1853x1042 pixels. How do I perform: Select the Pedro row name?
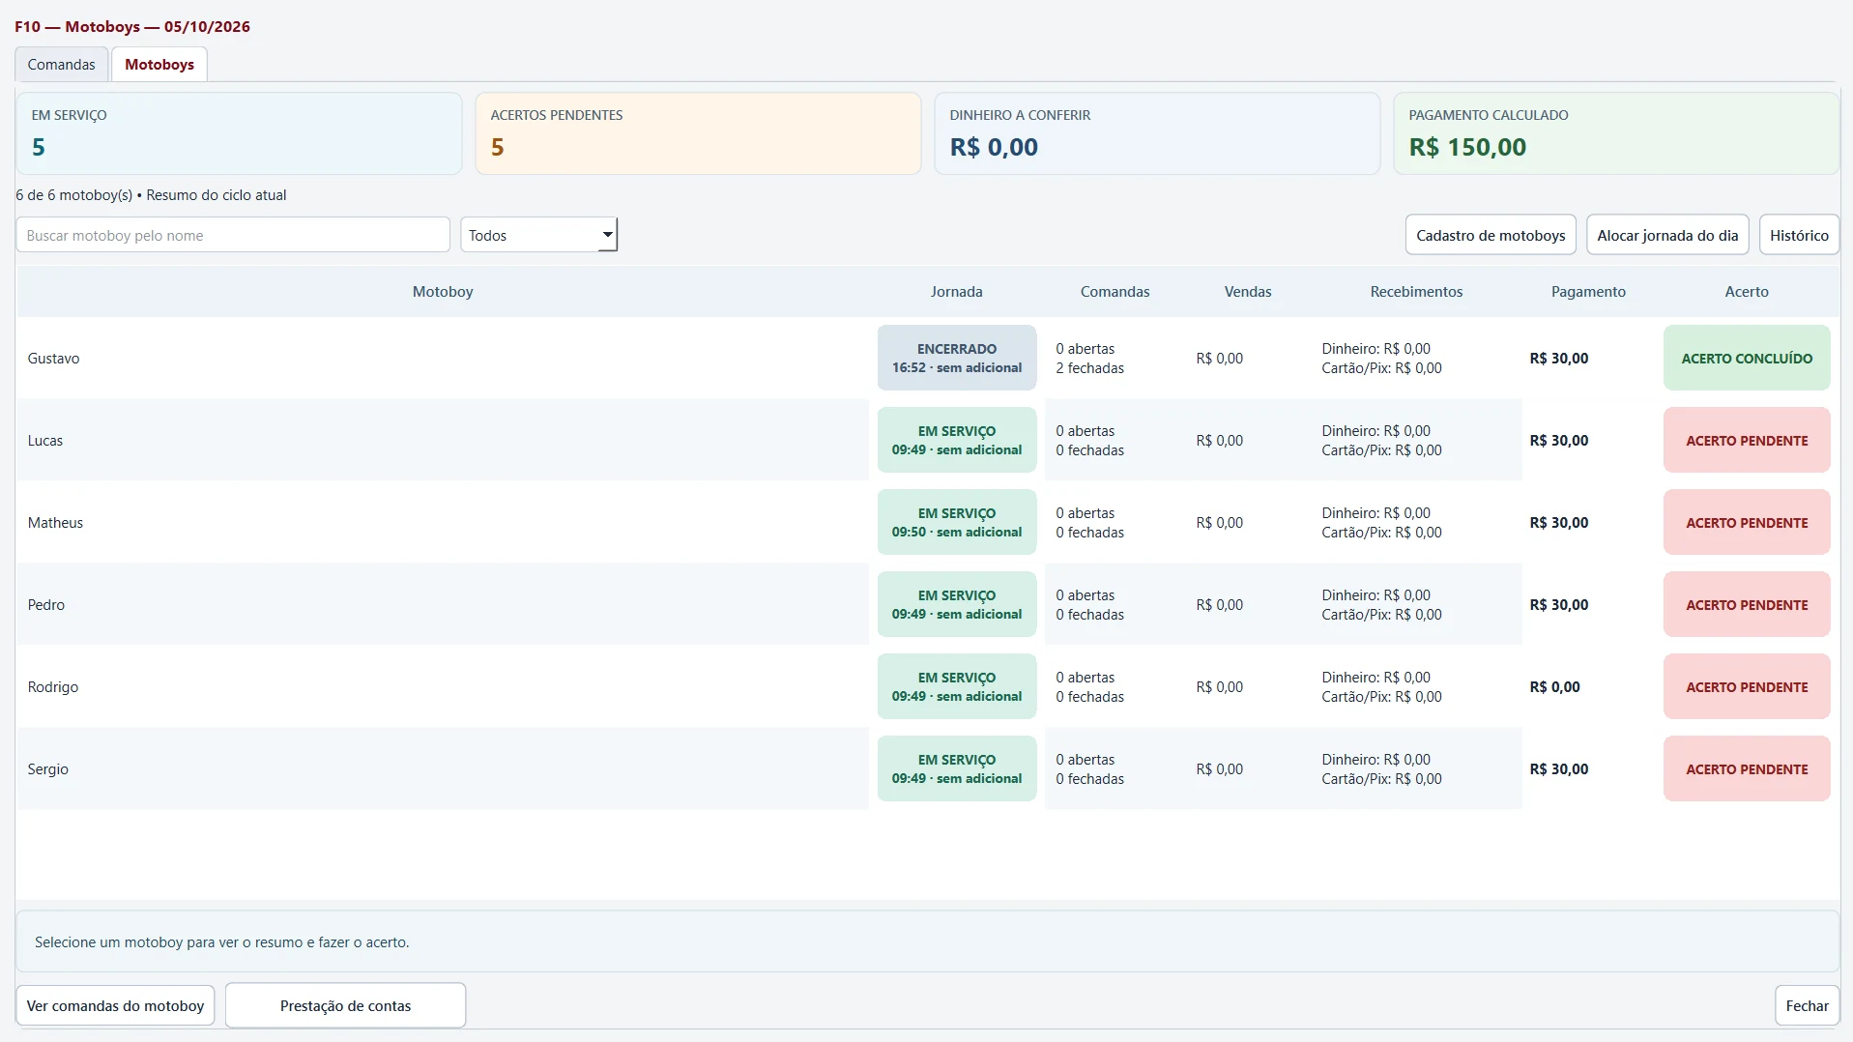[x=45, y=604]
